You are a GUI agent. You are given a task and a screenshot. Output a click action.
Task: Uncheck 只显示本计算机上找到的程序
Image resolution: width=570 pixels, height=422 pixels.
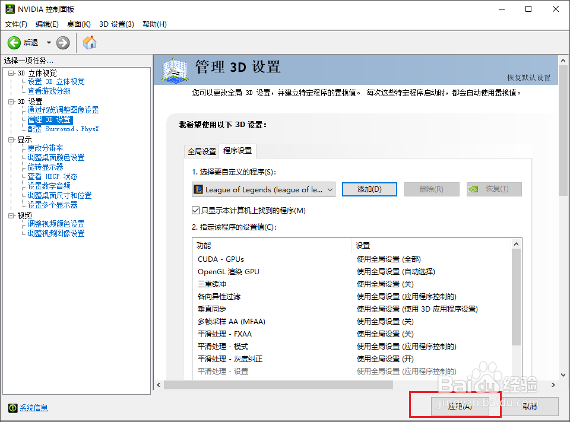tap(195, 209)
